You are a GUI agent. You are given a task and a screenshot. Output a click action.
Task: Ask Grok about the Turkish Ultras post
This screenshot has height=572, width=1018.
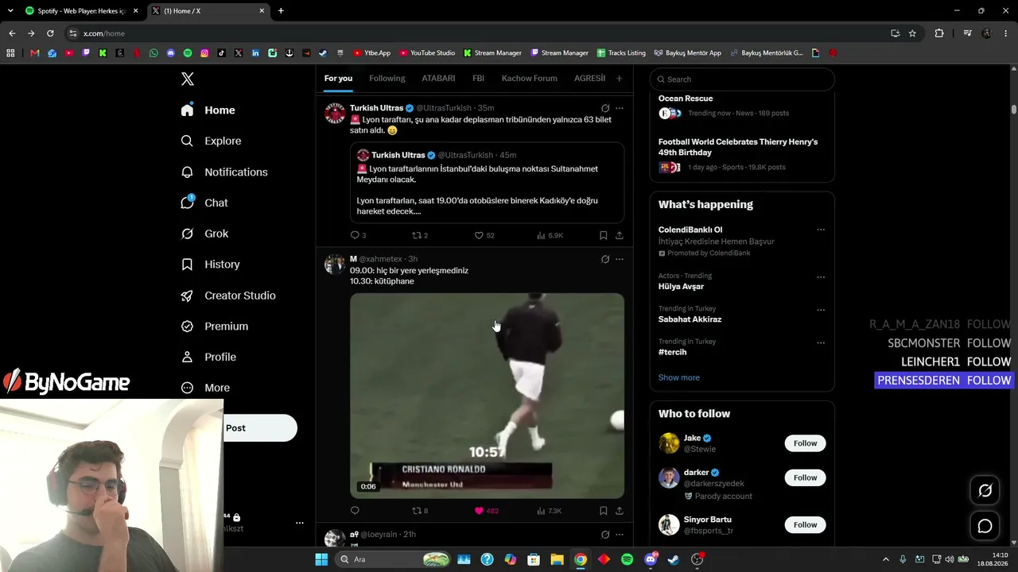point(605,108)
